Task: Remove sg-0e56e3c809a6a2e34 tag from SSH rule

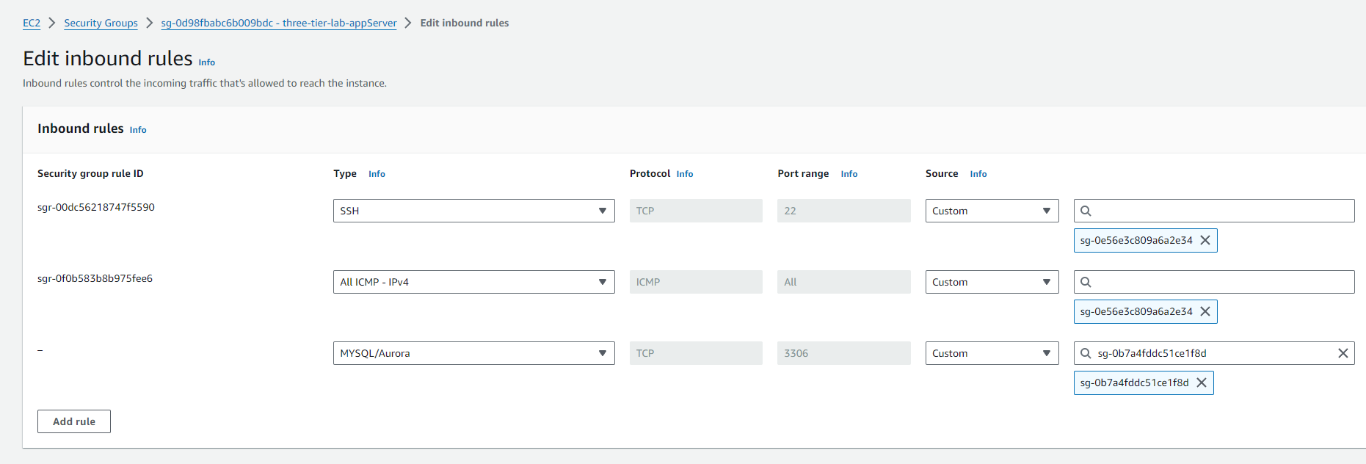Action: coord(1205,240)
